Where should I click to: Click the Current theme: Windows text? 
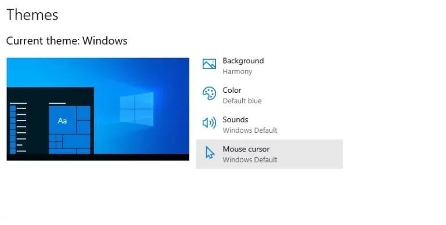pos(67,41)
